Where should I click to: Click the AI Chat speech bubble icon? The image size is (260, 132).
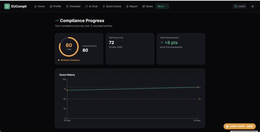86,6
